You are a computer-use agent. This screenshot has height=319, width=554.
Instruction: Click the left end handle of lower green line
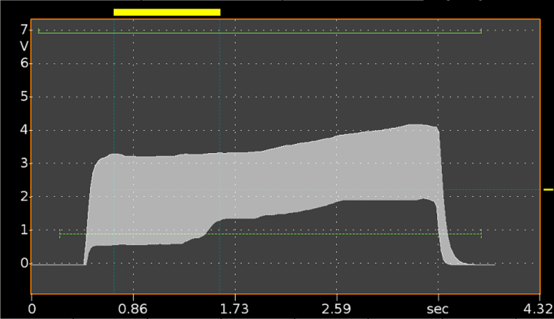coord(60,234)
